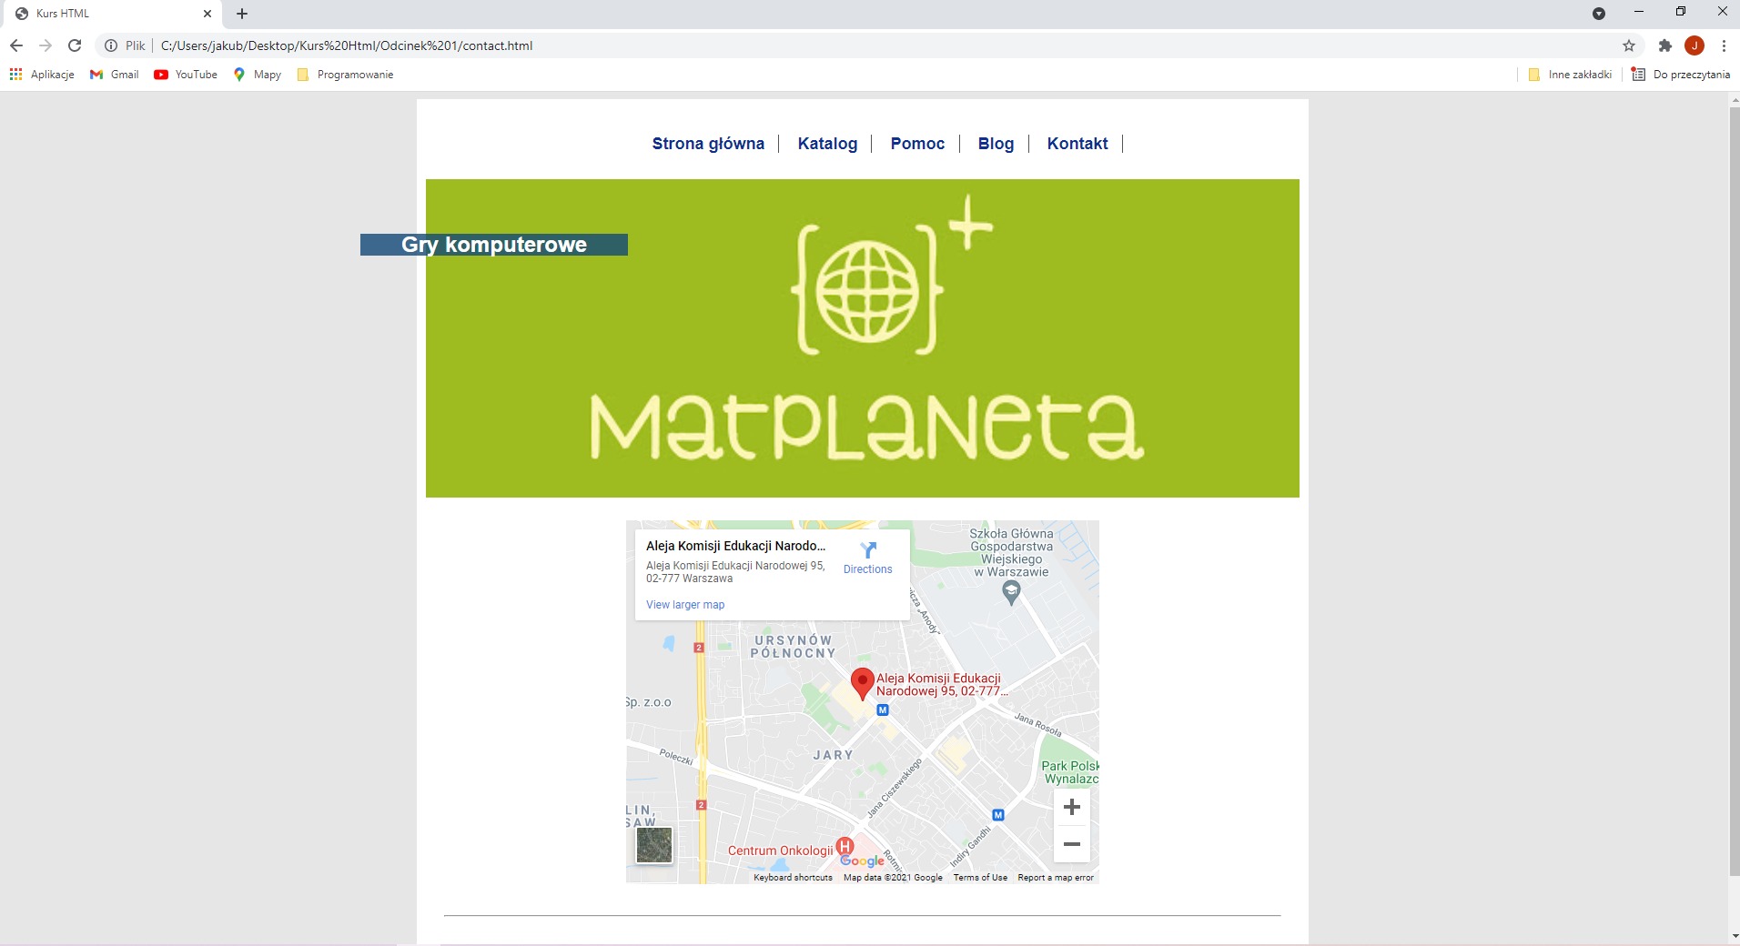The height and width of the screenshot is (946, 1740).
Task: Click Report a map error link
Action: 1056,878
